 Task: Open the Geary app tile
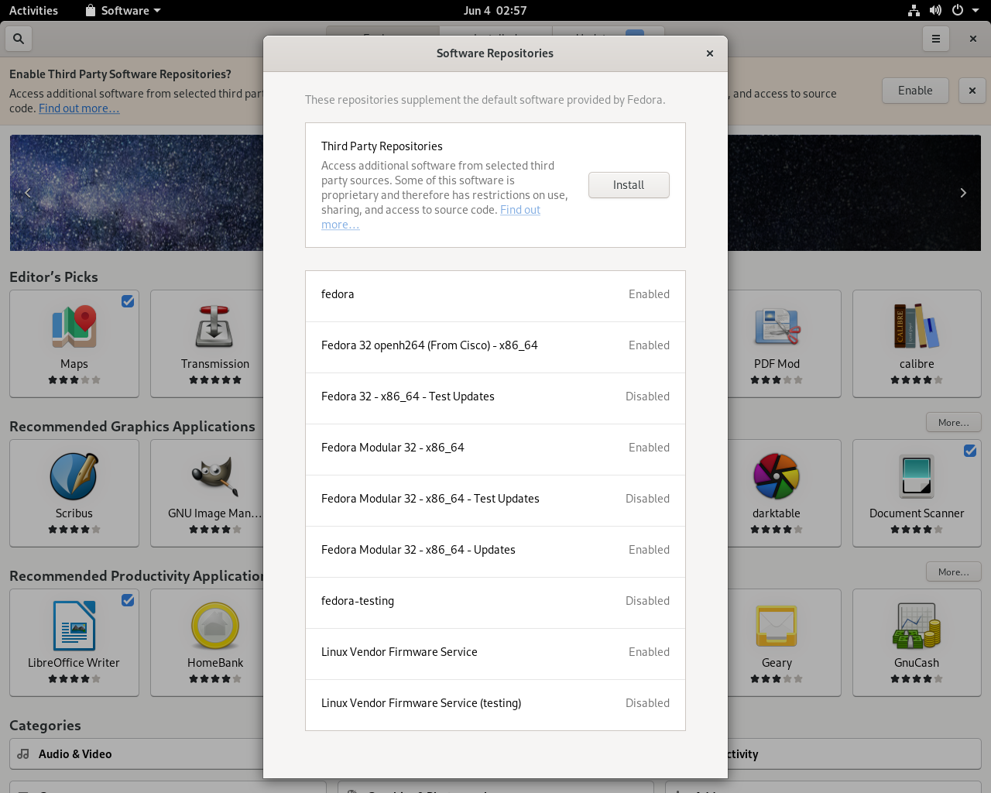(x=777, y=643)
